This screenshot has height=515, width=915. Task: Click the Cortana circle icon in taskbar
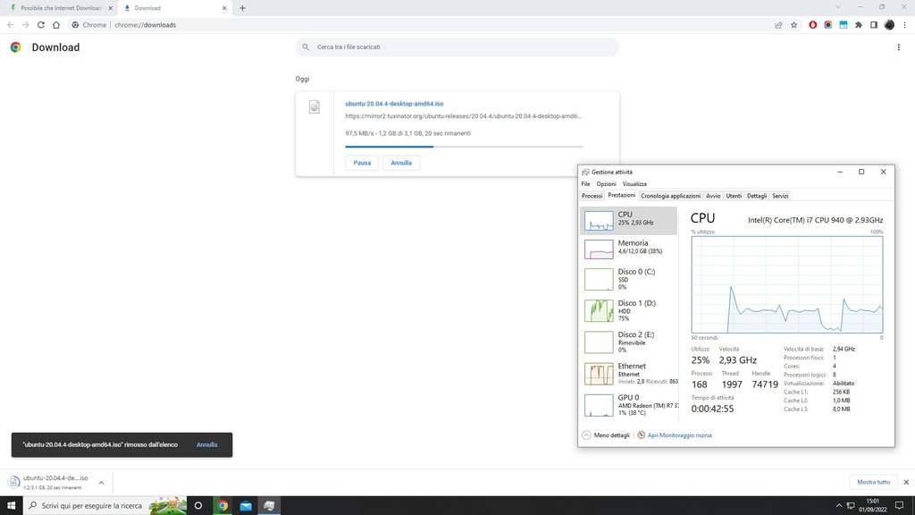198,505
